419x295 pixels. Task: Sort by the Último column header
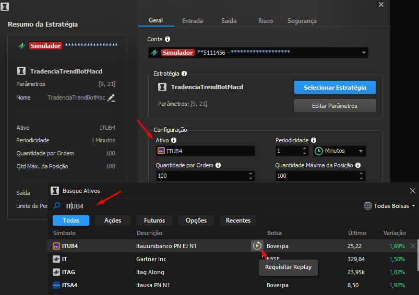[x=357, y=233]
